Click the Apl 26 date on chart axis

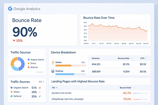124,44
